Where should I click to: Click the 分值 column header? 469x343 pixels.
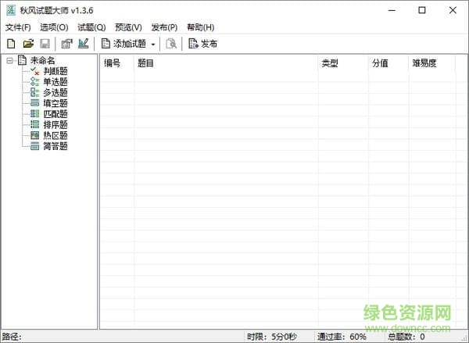coord(388,63)
